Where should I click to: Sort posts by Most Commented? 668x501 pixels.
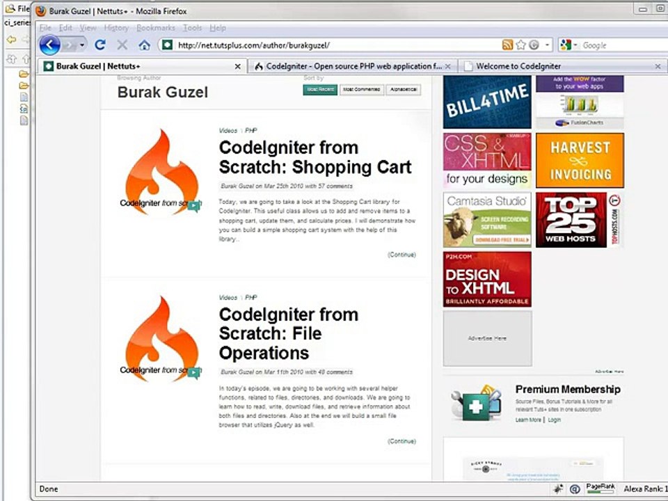pos(361,90)
